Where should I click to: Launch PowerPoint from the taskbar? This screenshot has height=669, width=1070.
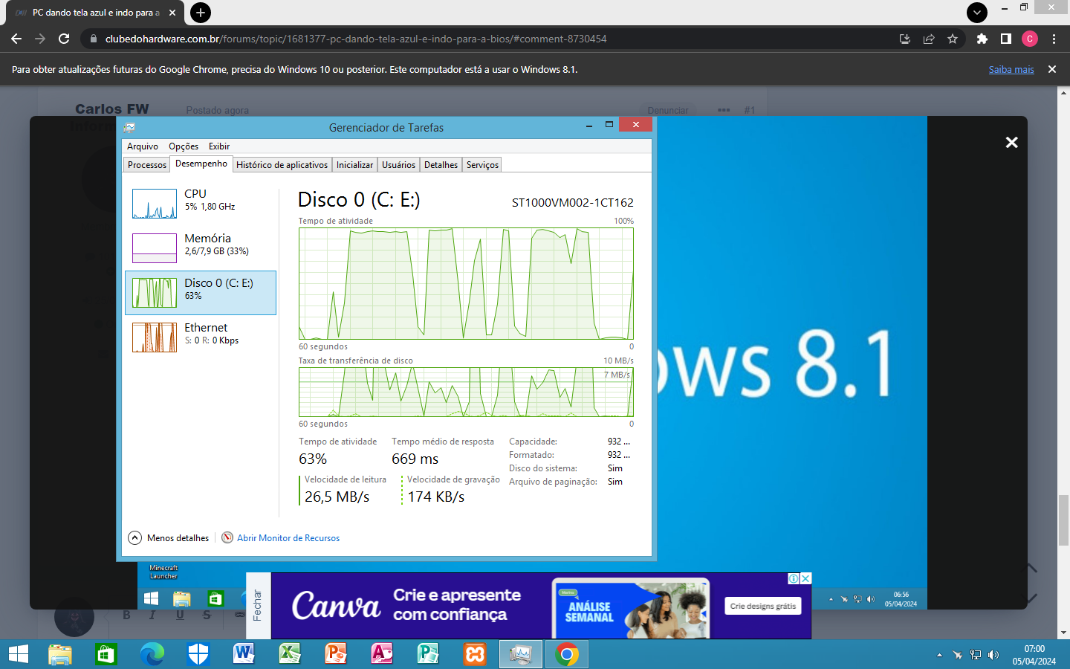pyautogui.click(x=336, y=654)
